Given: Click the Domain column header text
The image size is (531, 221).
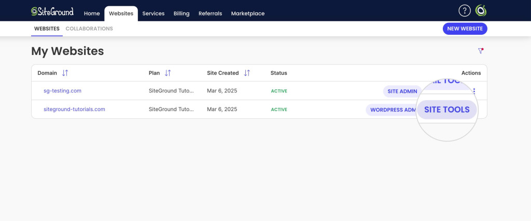Looking at the screenshot, I should point(47,73).
